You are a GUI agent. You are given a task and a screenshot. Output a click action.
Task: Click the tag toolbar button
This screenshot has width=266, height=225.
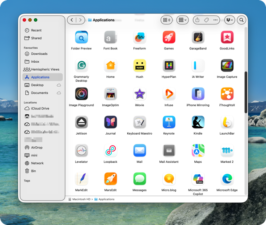[206, 20]
